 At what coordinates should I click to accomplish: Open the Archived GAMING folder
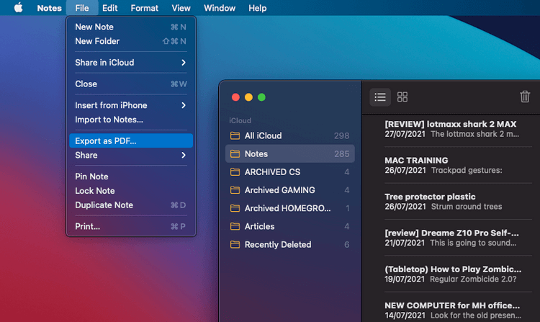[x=289, y=190]
